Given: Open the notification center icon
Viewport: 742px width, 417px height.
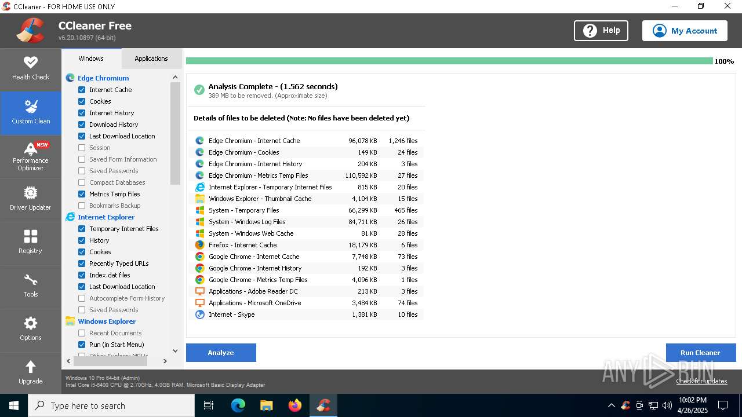Looking at the screenshot, I should (x=723, y=405).
